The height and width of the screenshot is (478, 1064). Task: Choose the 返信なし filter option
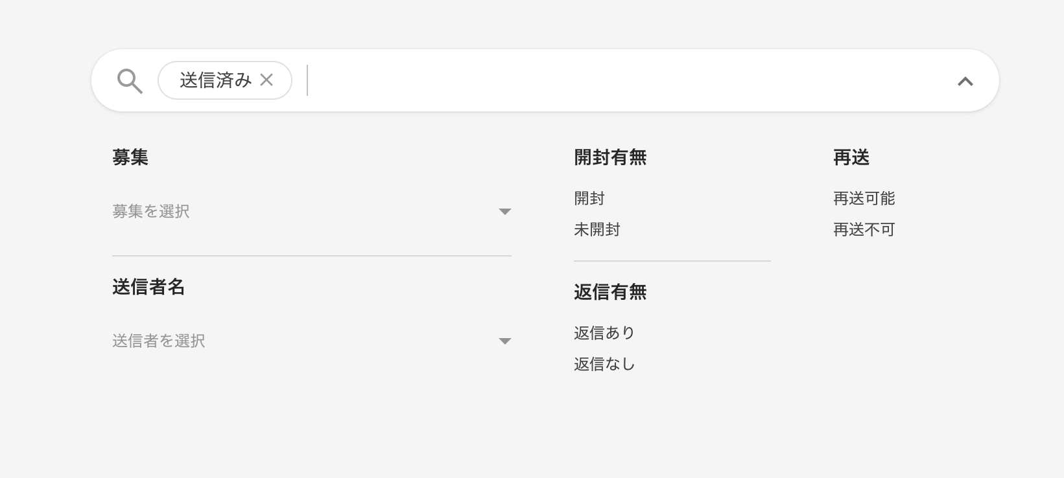[605, 364]
